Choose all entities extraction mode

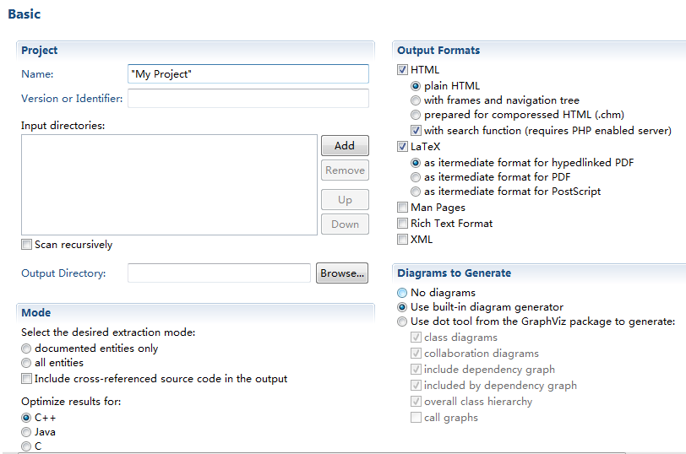pyautogui.click(x=26, y=363)
